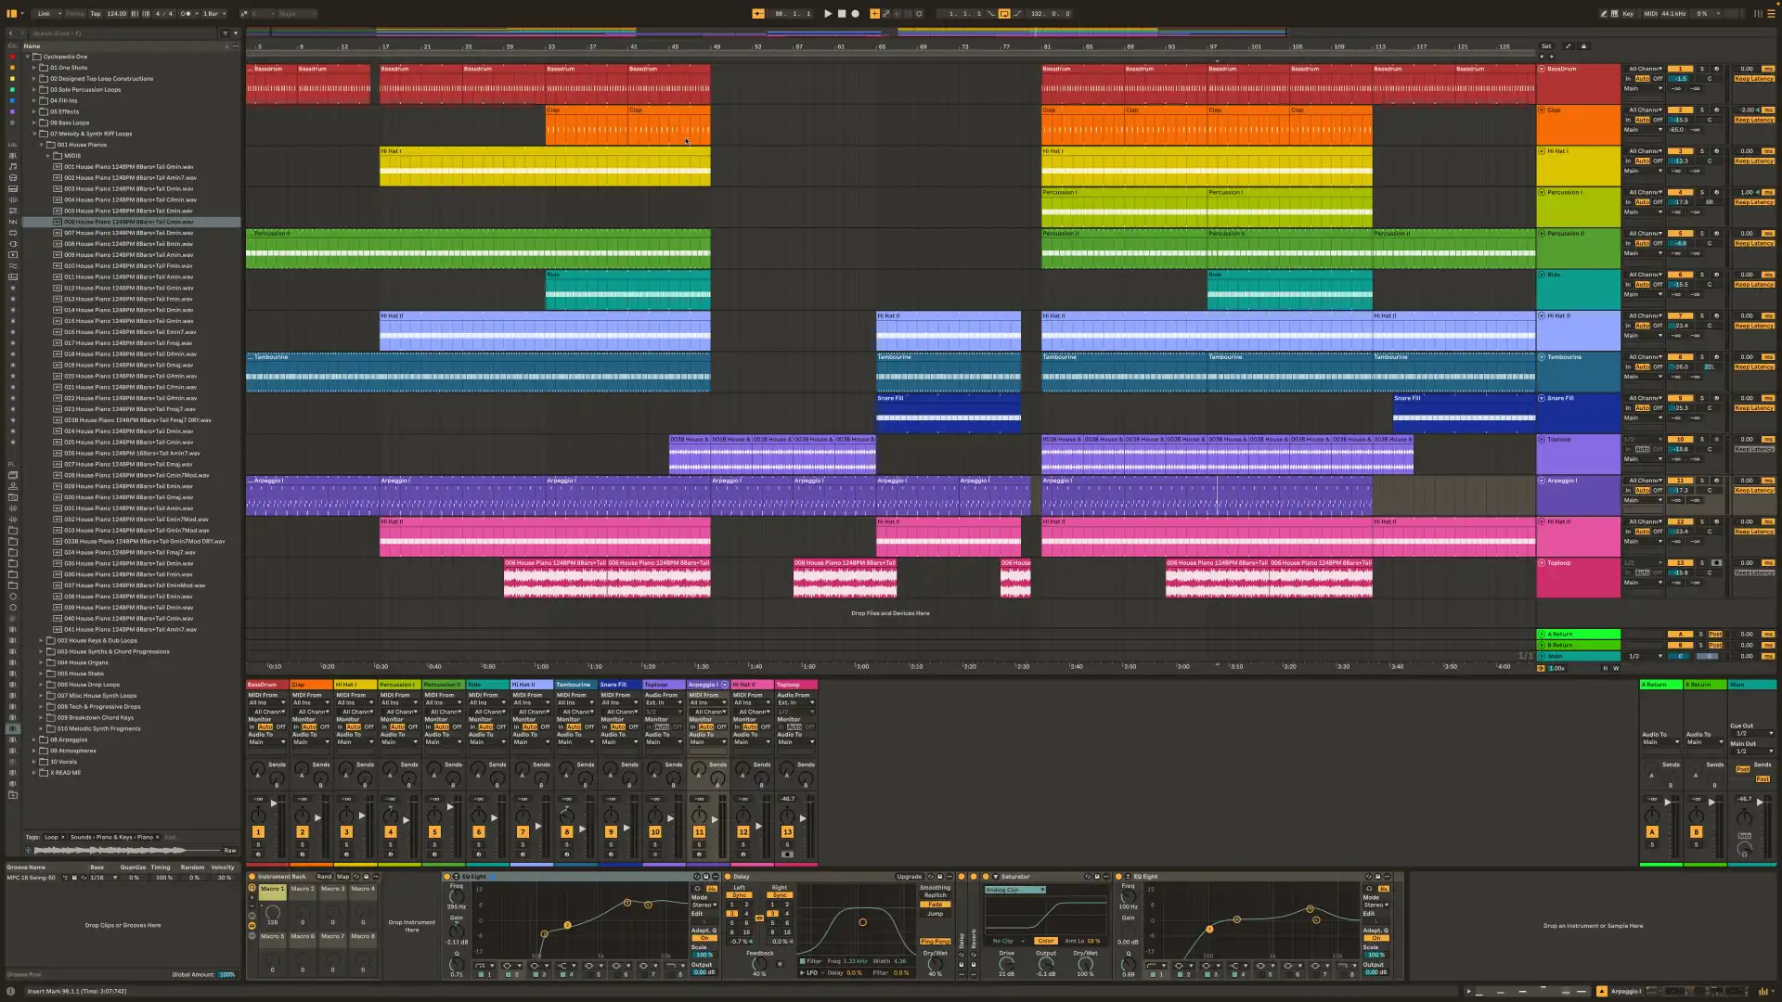Toggle mixer track activator 11 for Arpeggio I

[x=699, y=832]
